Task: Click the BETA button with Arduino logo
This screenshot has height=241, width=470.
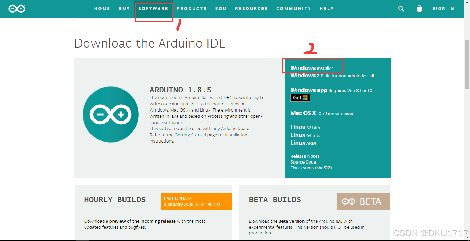Action: (363, 201)
